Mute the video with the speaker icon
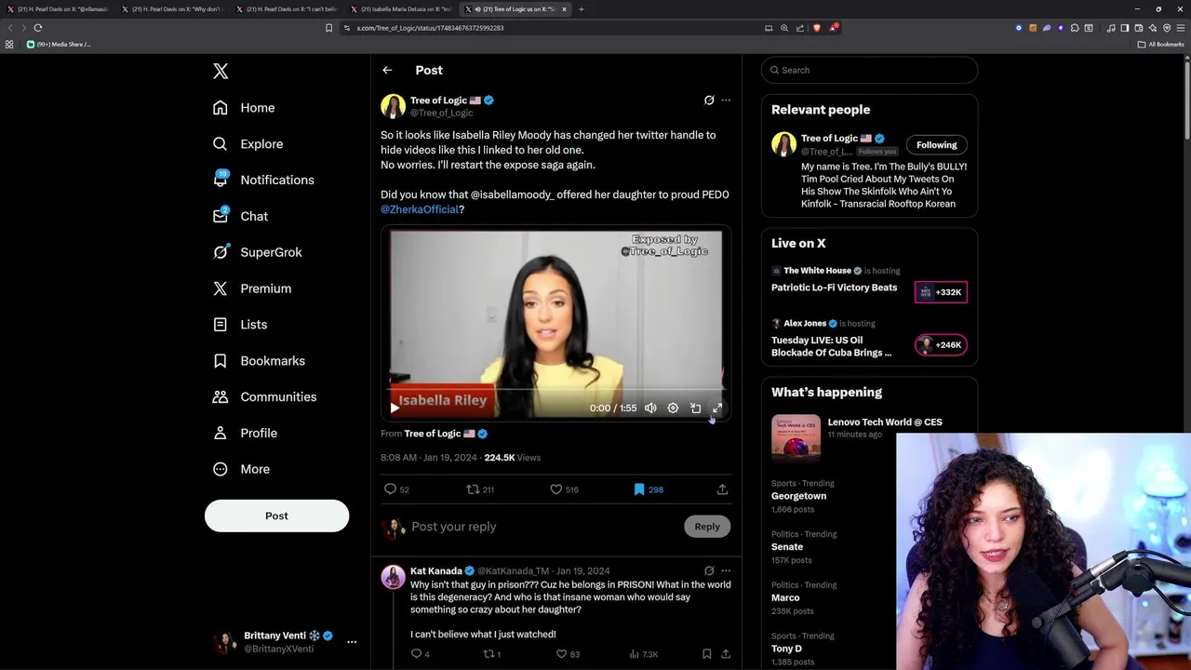Image resolution: width=1191 pixels, height=670 pixels. [650, 408]
